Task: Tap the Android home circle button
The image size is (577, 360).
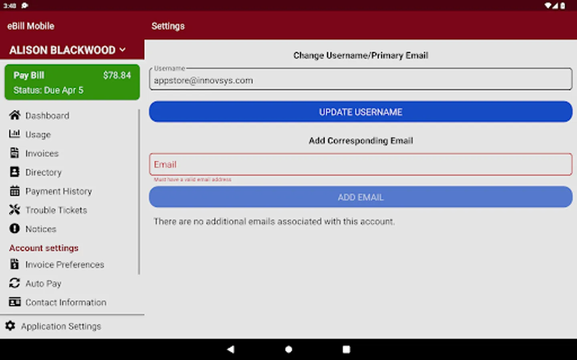Action: point(288,349)
